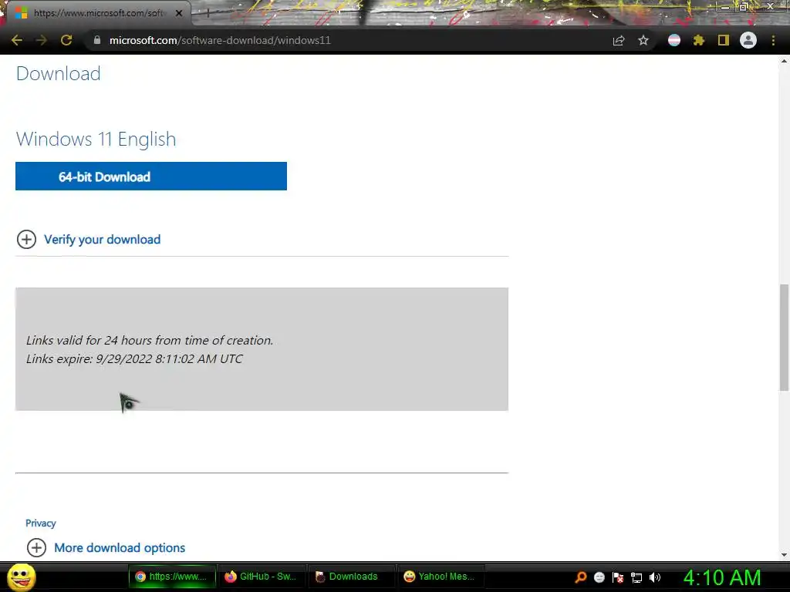Click the grey face tray icon
This screenshot has height=592, width=790.
[599, 577]
